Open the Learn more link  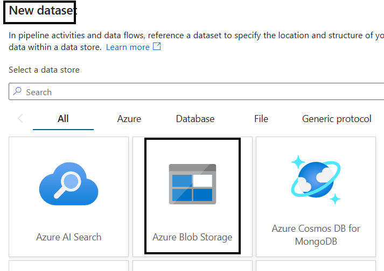pos(128,47)
